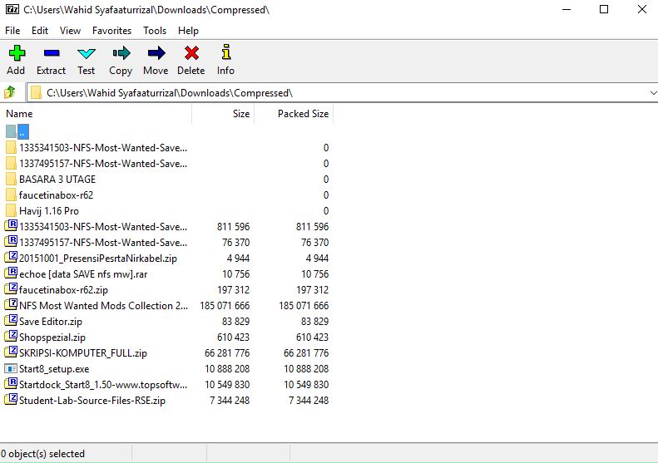
Task: Open the File menu
Action: click(12, 31)
